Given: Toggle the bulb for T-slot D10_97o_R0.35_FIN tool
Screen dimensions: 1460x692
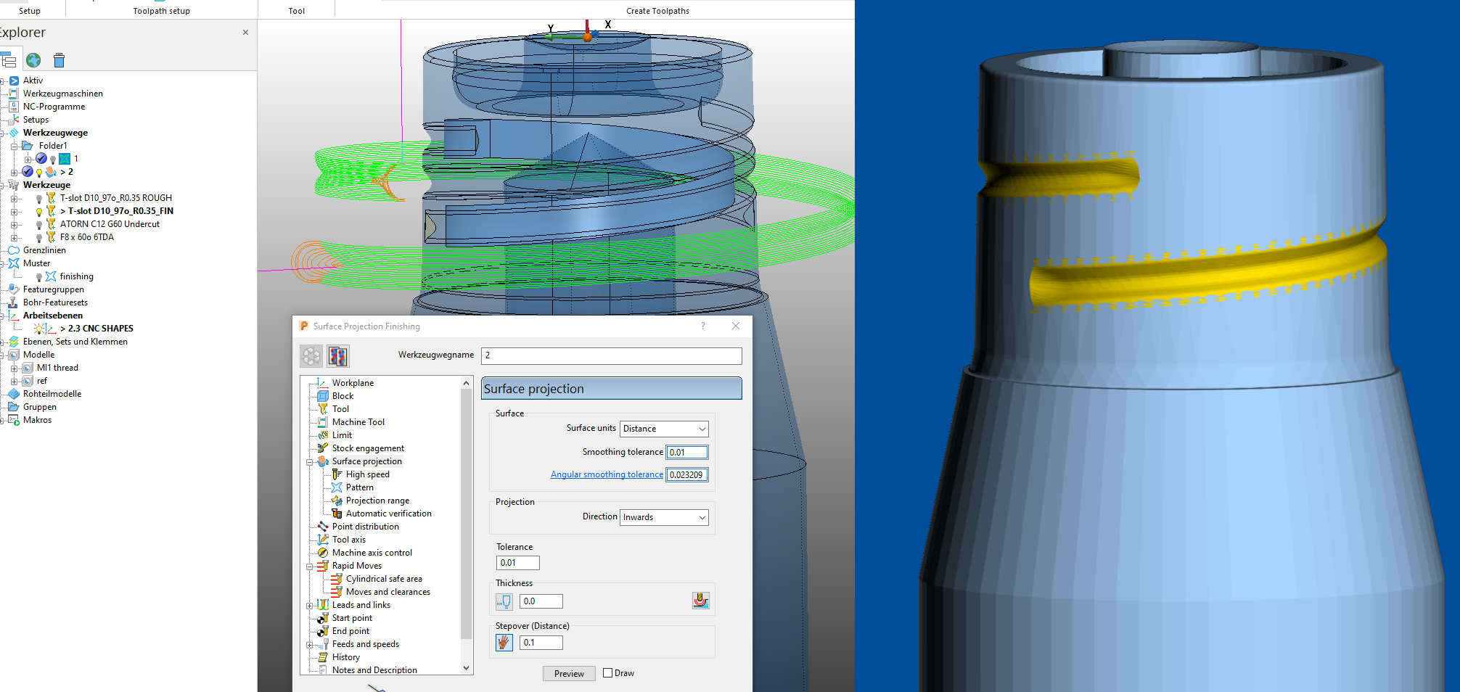Looking at the screenshot, I should click(x=38, y=211).
